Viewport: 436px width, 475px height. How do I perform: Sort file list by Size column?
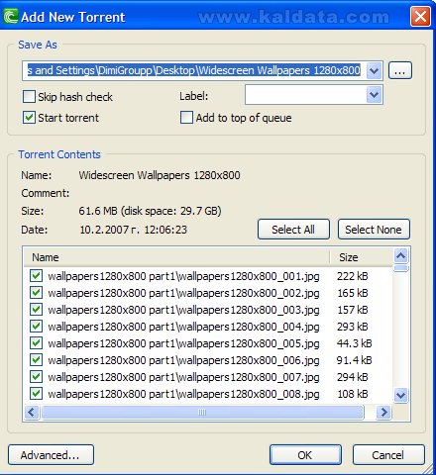[x=361, y=257]
